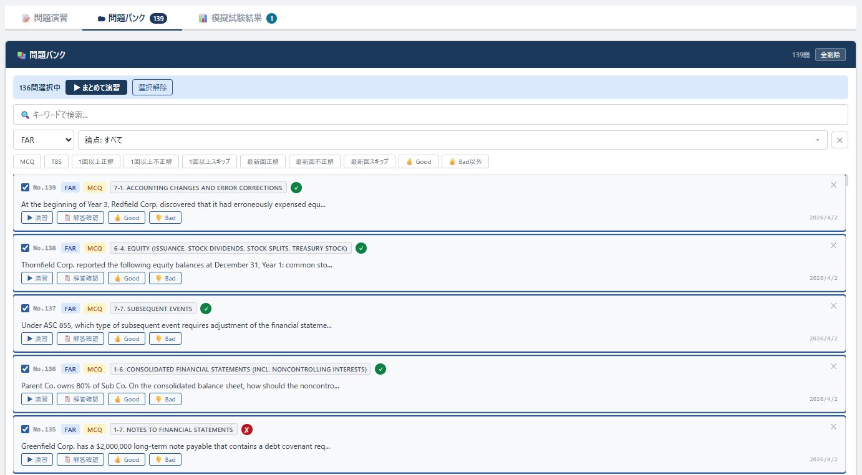862x475 pixels.
Task: Click the まとめて演習 button
Action: coord(96,88)
